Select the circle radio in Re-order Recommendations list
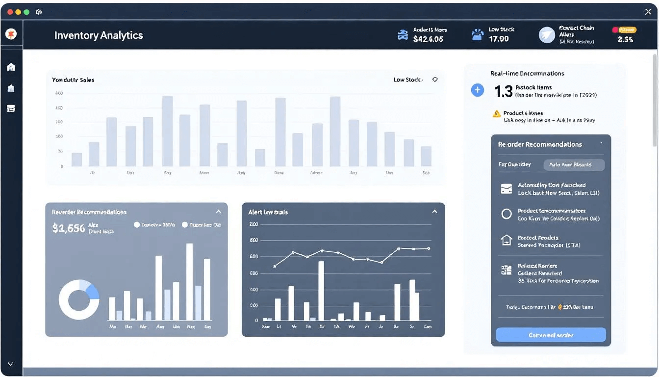The image size is (659, 377). [x=507, y=214]
